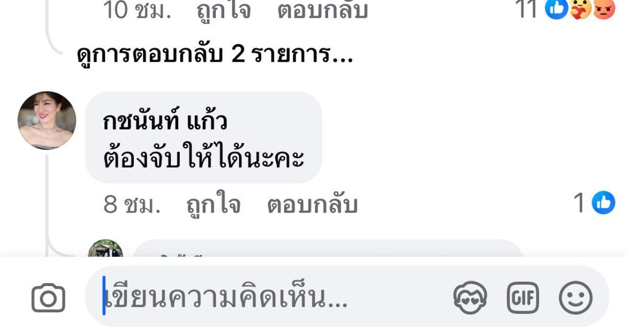Screen dimensions: 627x329
Task: Open the กชนันท์ แก้ว name link
Action: tap(165, 122)
